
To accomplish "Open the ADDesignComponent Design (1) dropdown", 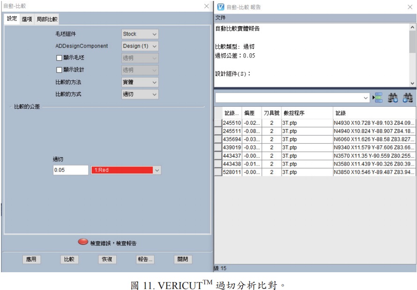I will click(140, 46).
